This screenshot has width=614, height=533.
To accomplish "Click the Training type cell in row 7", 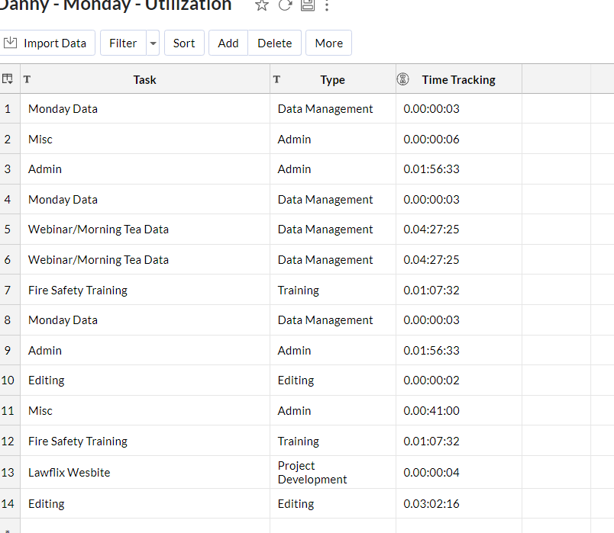I will pos(333,291).
